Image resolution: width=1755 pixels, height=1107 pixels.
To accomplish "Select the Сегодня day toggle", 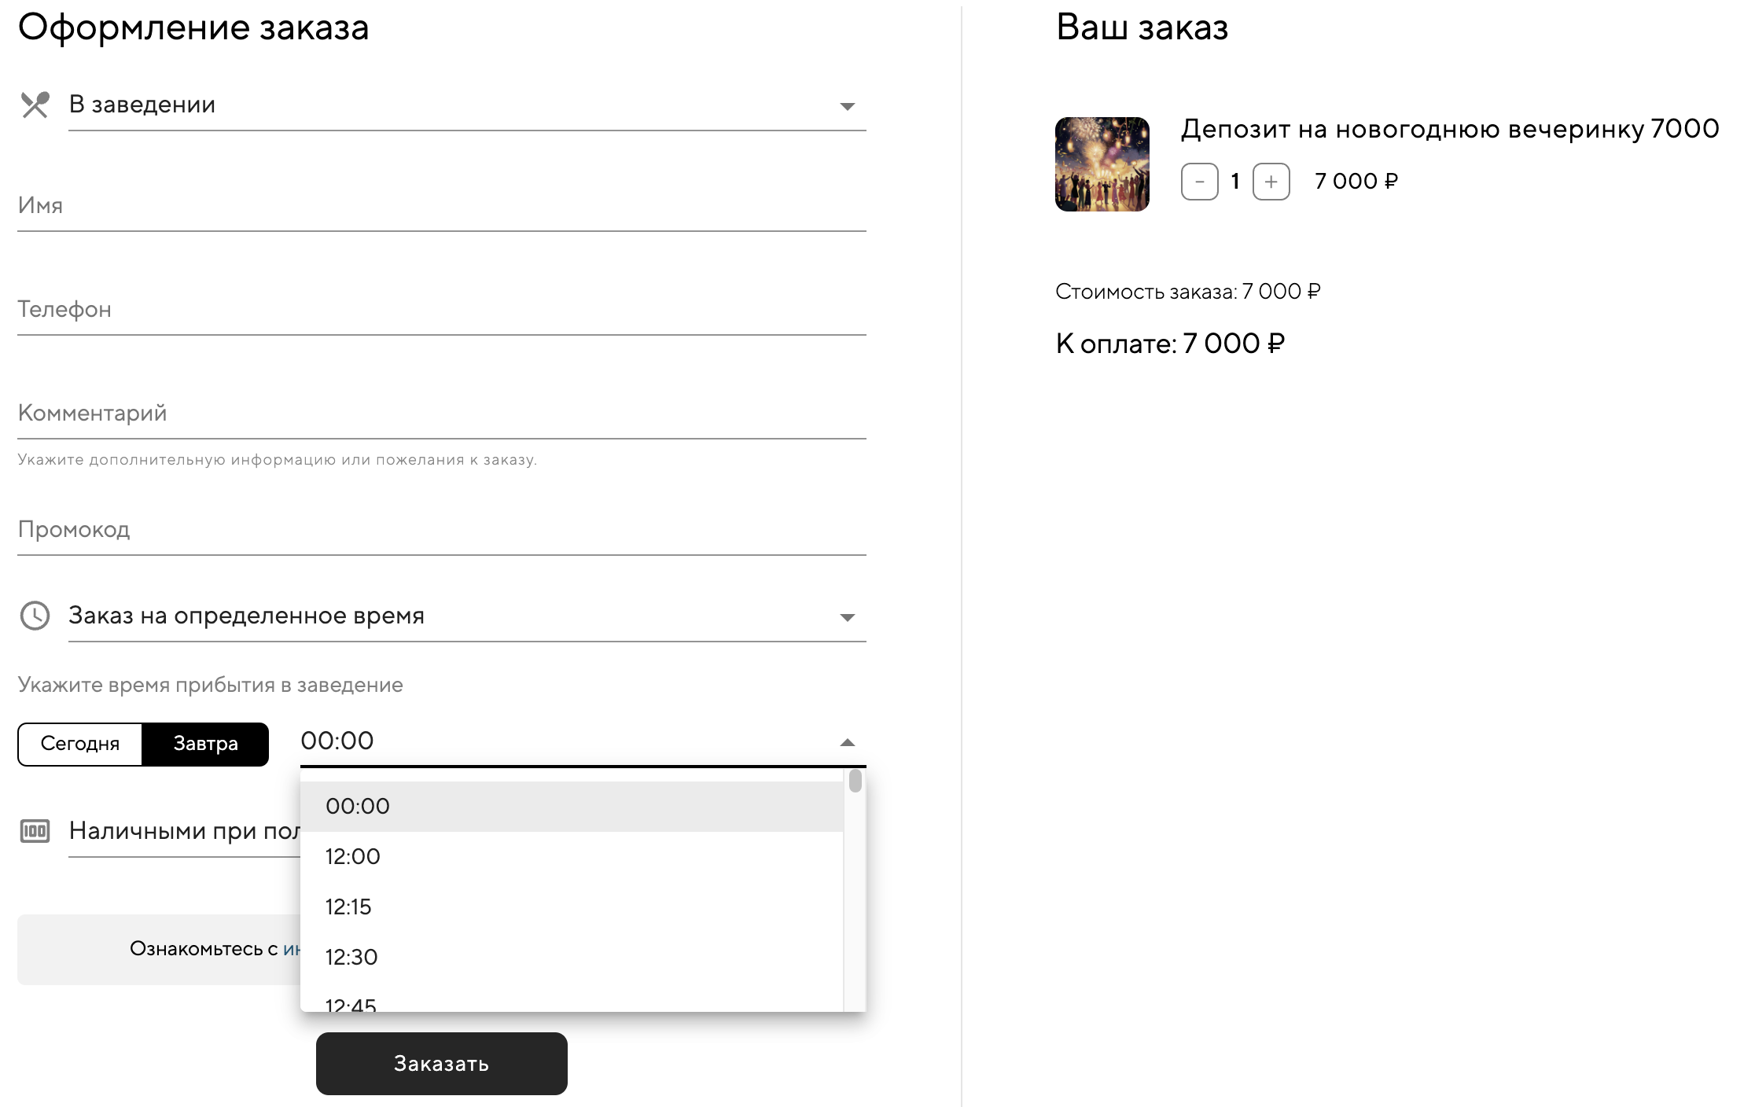I will pyautogui.click(x=80, y=744).
